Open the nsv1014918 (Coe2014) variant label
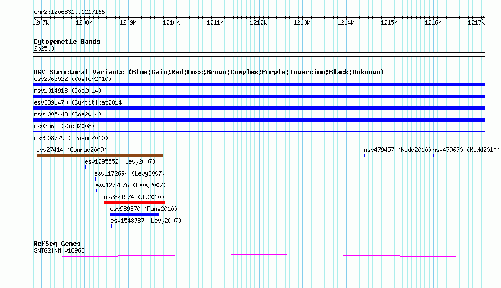This screenshot has width=501, height=288. (68, 91)
